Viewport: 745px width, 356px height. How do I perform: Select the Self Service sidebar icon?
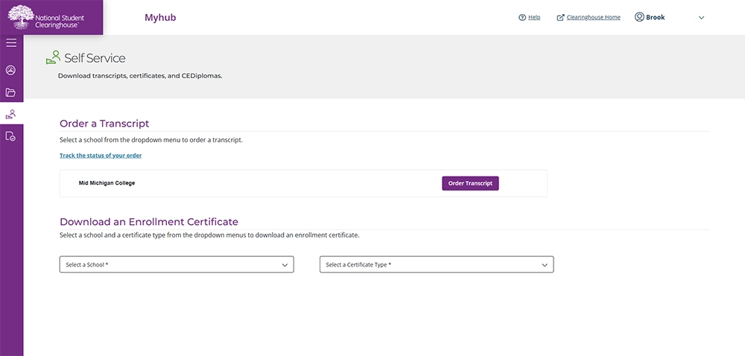coord(10,115)
